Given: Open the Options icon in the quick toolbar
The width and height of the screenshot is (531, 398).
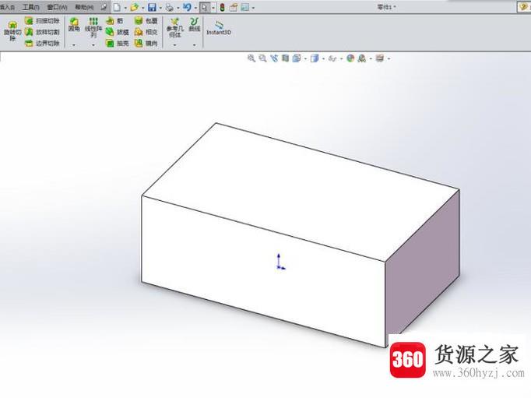Looking at the screenshot, I should coord(244,7).
